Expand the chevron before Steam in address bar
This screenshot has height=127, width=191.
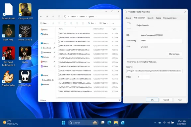click(x=68, y=17)
